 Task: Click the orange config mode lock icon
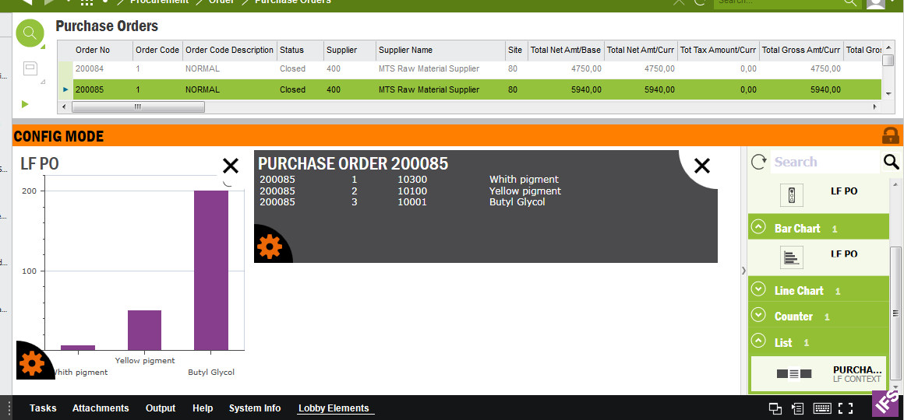[x=890, y=135]
